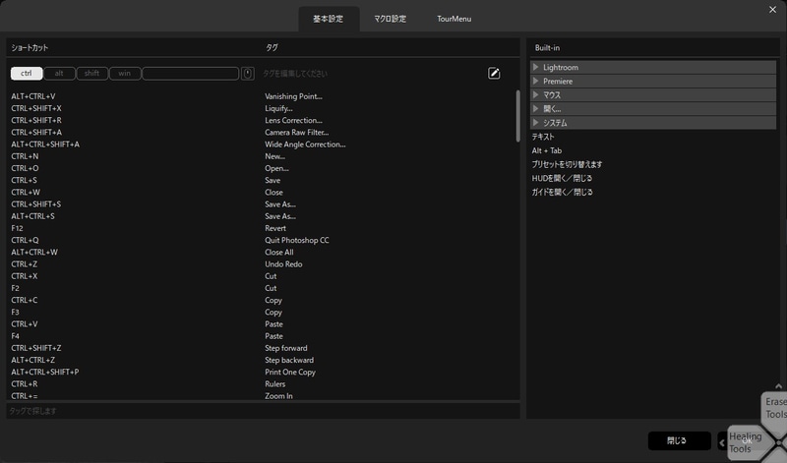Click the shortcut key input field
The image size is (787, 463).
tap(191, 74)
